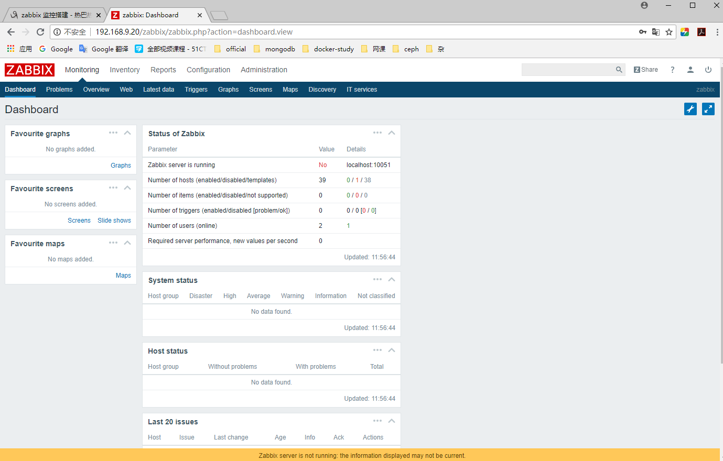The height and width of the screenshot is (461, 723).
Task: Bookmark this page with the star icon
Action: [669, 32]
